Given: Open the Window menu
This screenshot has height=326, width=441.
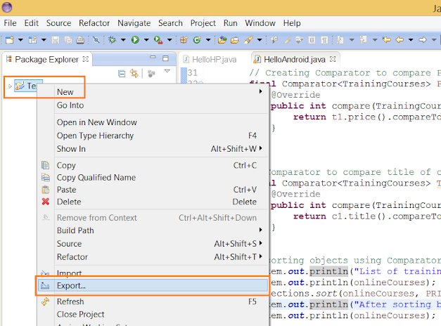Looking at the screenshot, I should 260,23.
